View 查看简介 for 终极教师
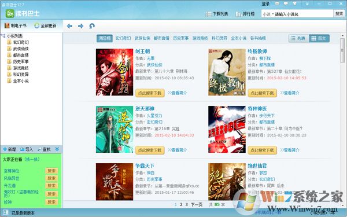 [x=290, y=93]
